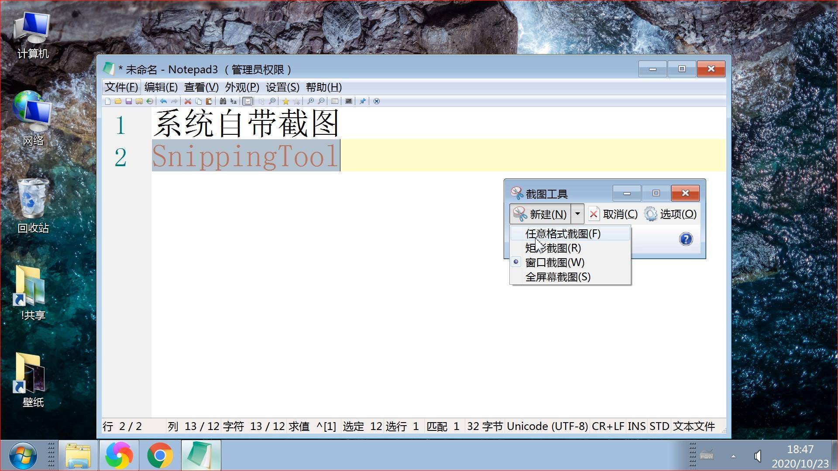Click the blue Undo arrow icon
This screenshot has width=838, height=471.
[164, 101]
